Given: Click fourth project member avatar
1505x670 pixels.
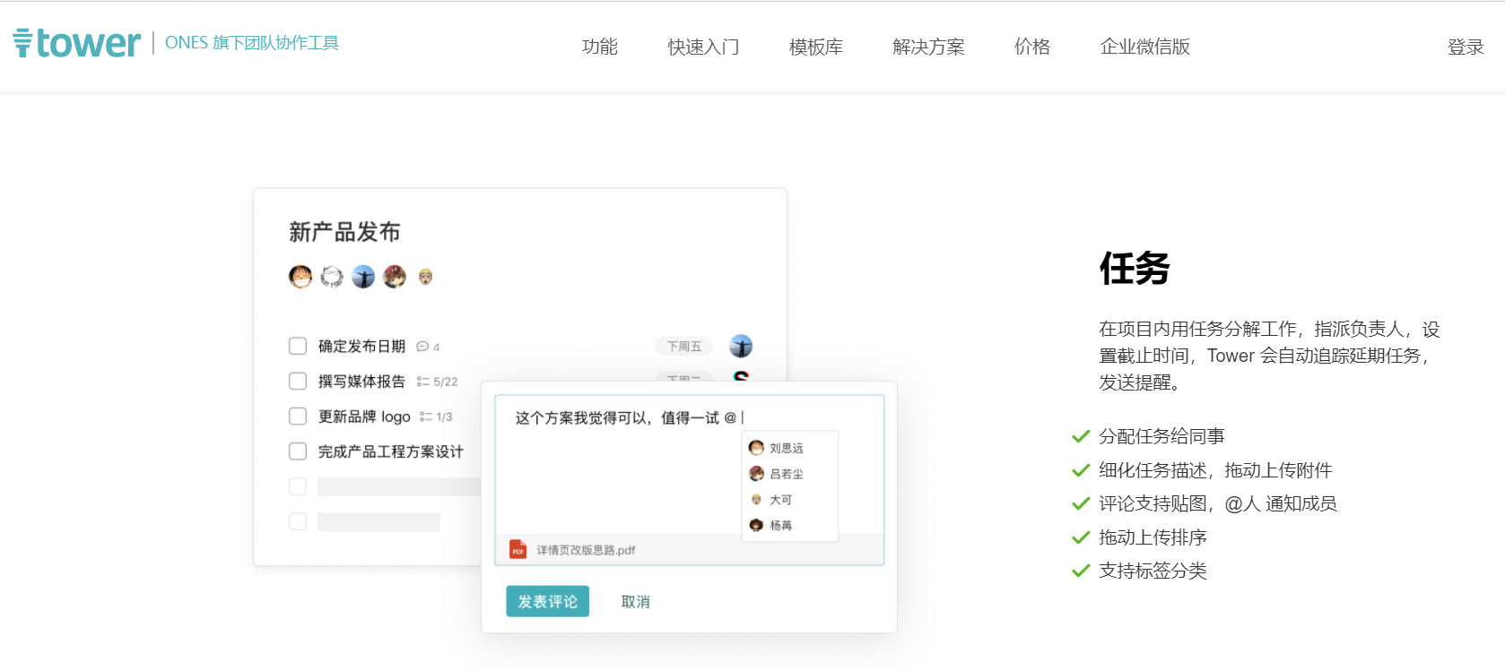Looking at the screenshot, I should tap(395, 277).
